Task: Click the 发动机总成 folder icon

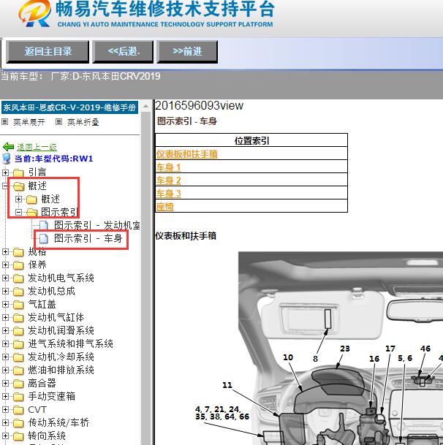Action: (18, 291)
